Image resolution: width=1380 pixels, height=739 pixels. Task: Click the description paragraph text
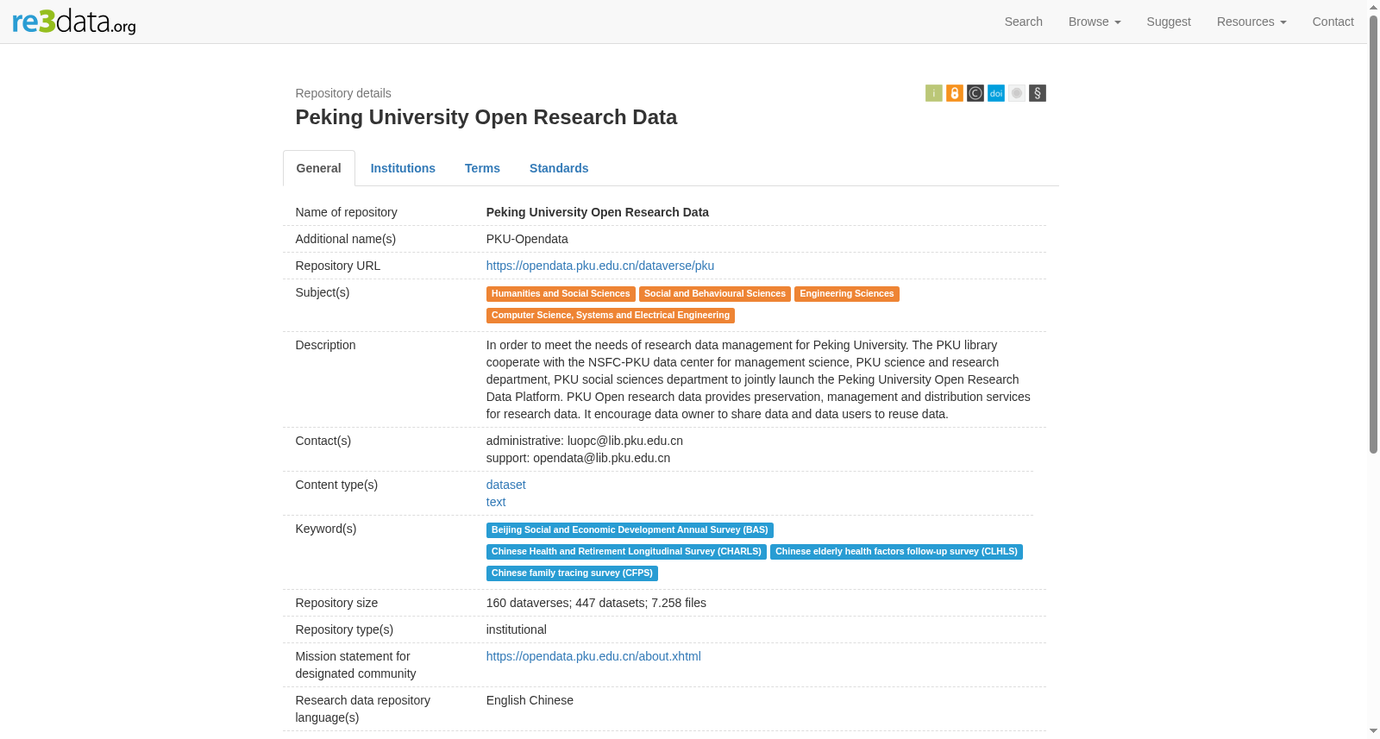tap(758, 379)
